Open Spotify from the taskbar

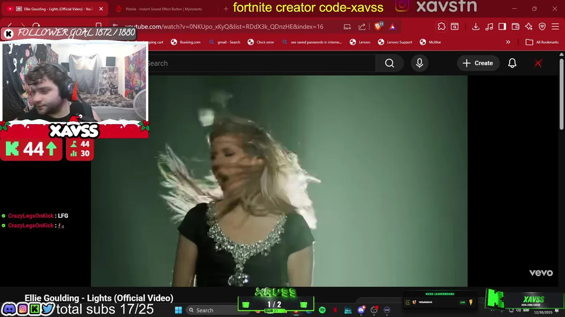pos(322,310)
